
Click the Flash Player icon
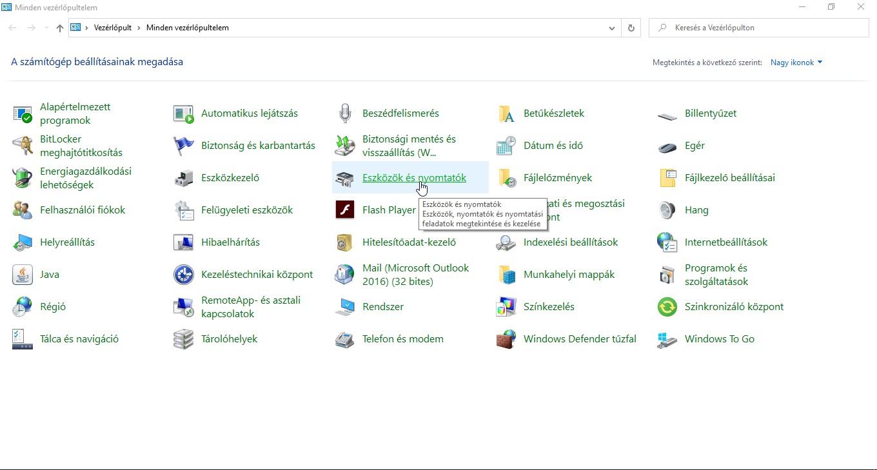pos(345,210)
